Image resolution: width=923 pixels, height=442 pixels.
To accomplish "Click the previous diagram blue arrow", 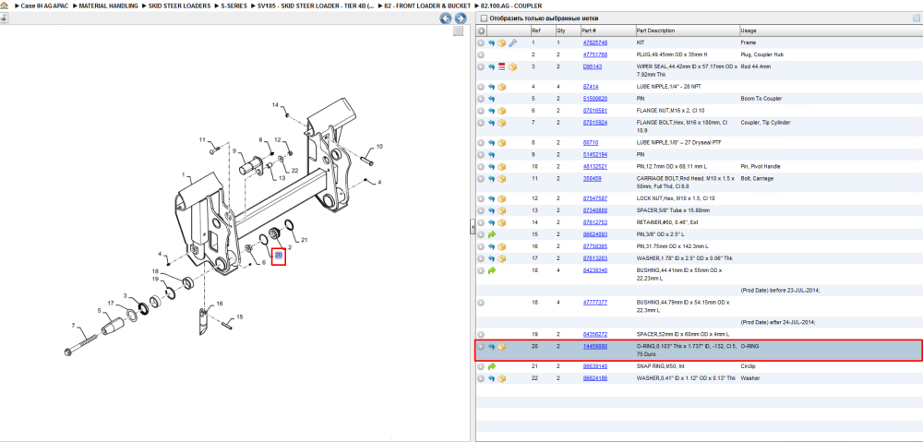I will pyautogui.click(x=447, y=18).
